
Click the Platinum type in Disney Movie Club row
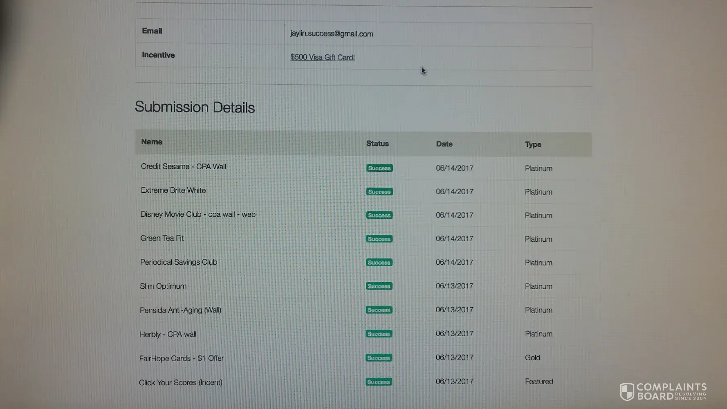tap(539, 216)
